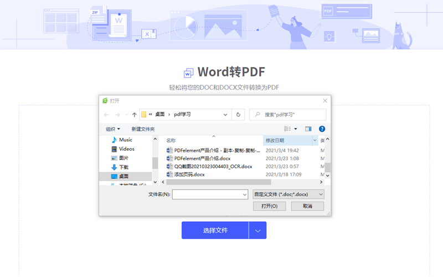The width and height of the screenshot is (443, 277).
Task: Select file 添加页码.docx
Action: pos(189,175)
